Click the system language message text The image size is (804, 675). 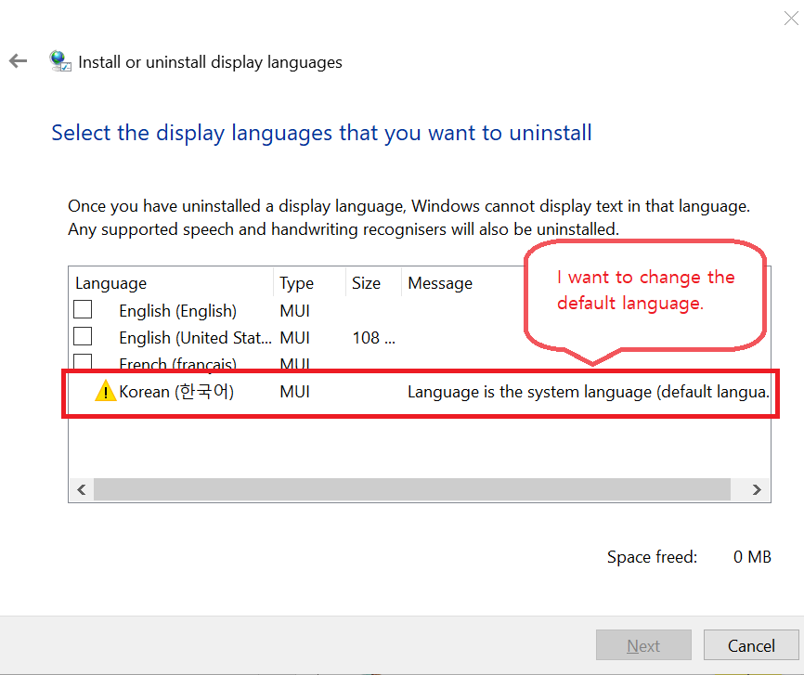(x=588, y=392)
